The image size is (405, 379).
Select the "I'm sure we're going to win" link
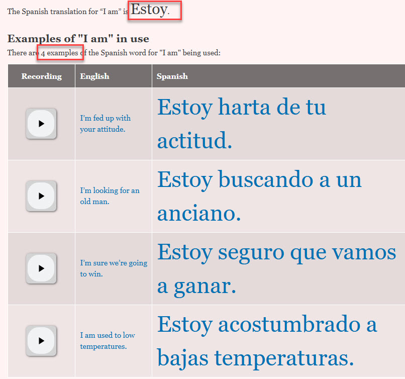tap(114, 268)
